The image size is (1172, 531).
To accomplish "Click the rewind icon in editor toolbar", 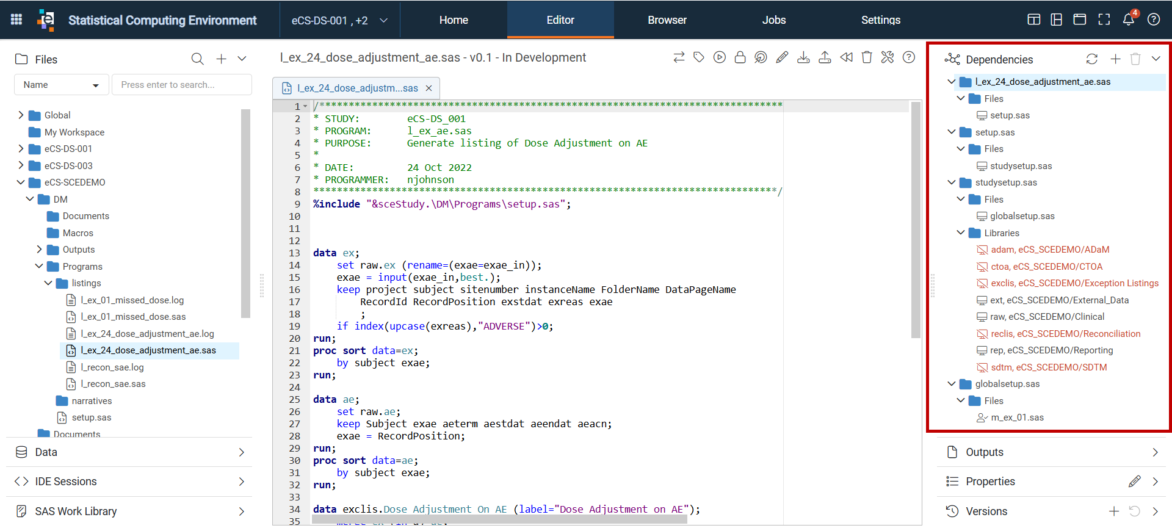I will point(846,57).
